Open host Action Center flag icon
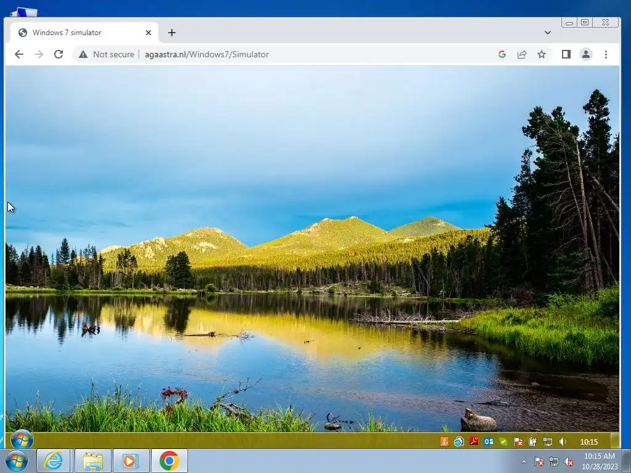This screenshot has width=631, height=473. point(539,461)
